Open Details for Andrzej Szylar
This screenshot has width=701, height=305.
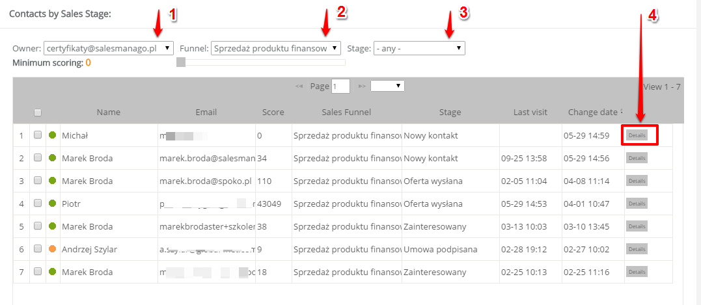tap(637, 249)
